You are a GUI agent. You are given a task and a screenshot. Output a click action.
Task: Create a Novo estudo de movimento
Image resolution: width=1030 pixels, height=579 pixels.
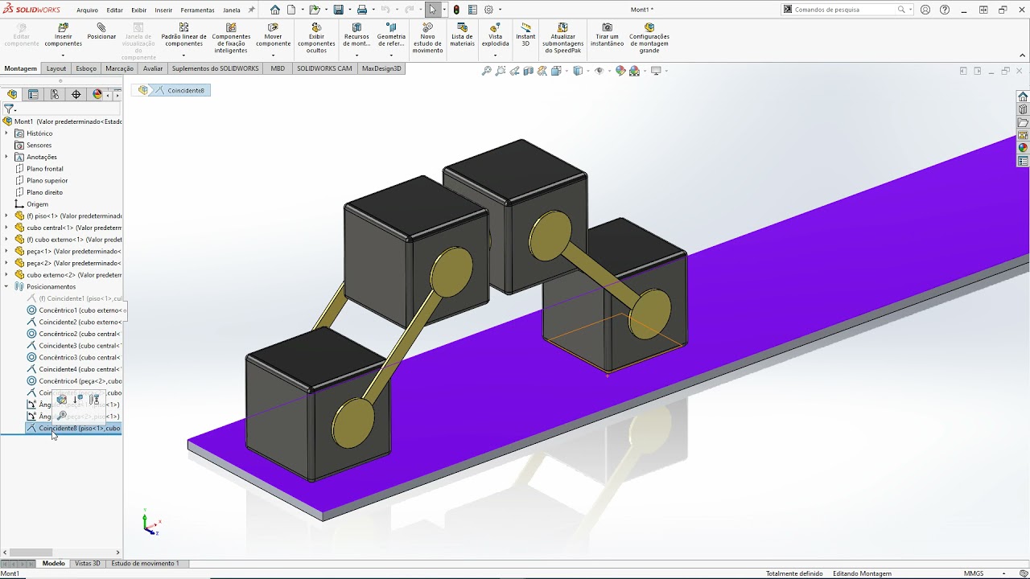427,38
